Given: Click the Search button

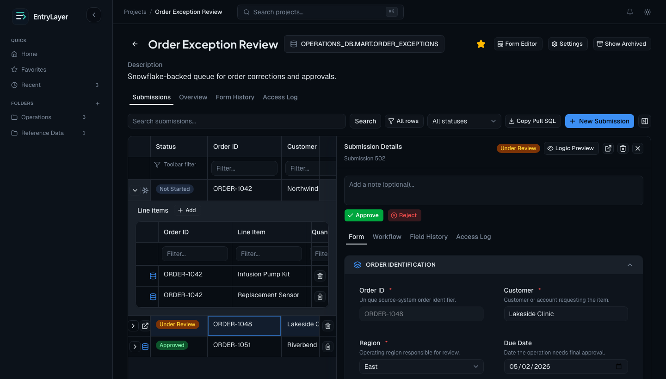Looking at the screenshot, I should coord(365,121).
